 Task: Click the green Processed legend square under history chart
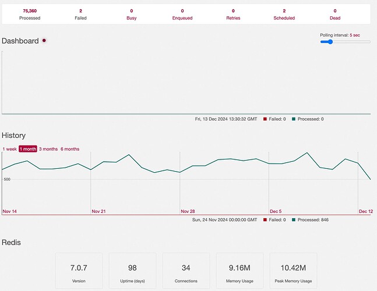(x=294, y=219)
